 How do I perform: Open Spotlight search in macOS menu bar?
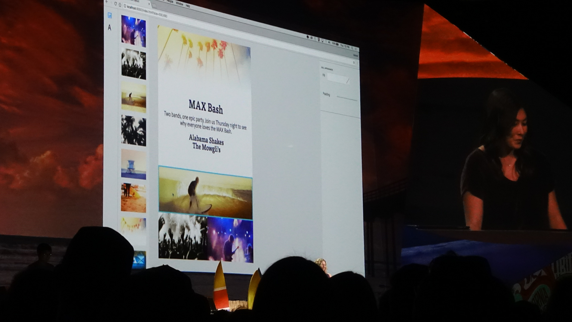click(x=352, y=48)
